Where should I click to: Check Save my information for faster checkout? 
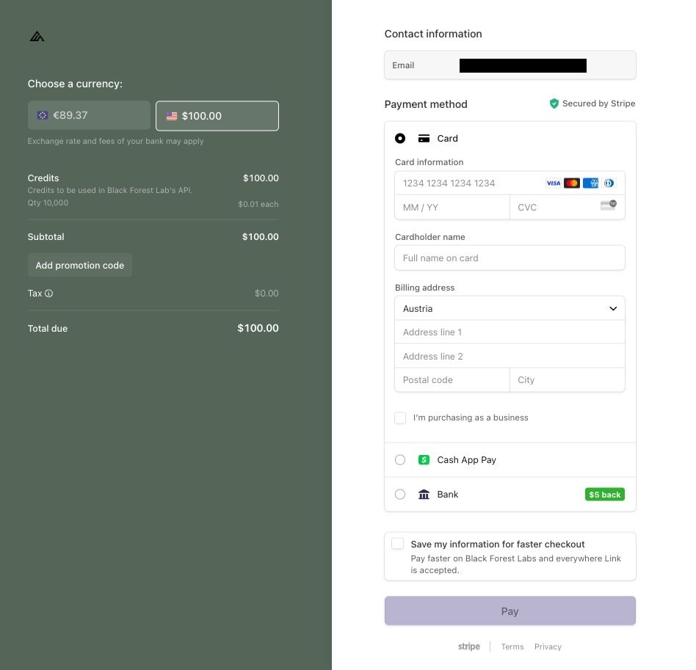click(397, 544)
